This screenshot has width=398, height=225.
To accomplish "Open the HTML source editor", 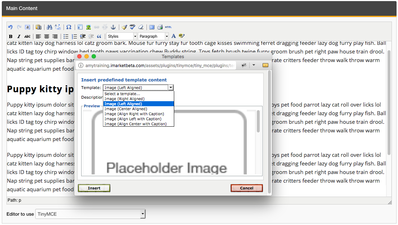I will (x=168, y=27).
